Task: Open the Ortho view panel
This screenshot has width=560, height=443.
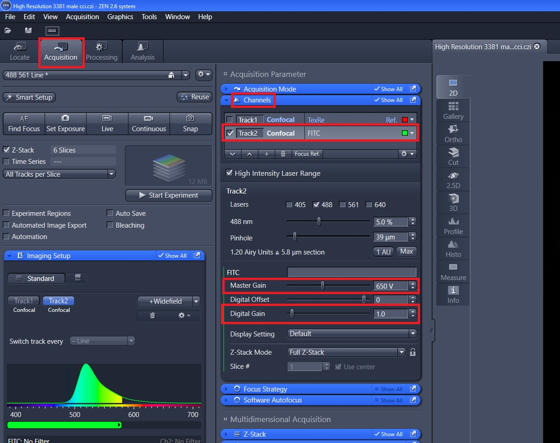Action: tap(453, 134)
